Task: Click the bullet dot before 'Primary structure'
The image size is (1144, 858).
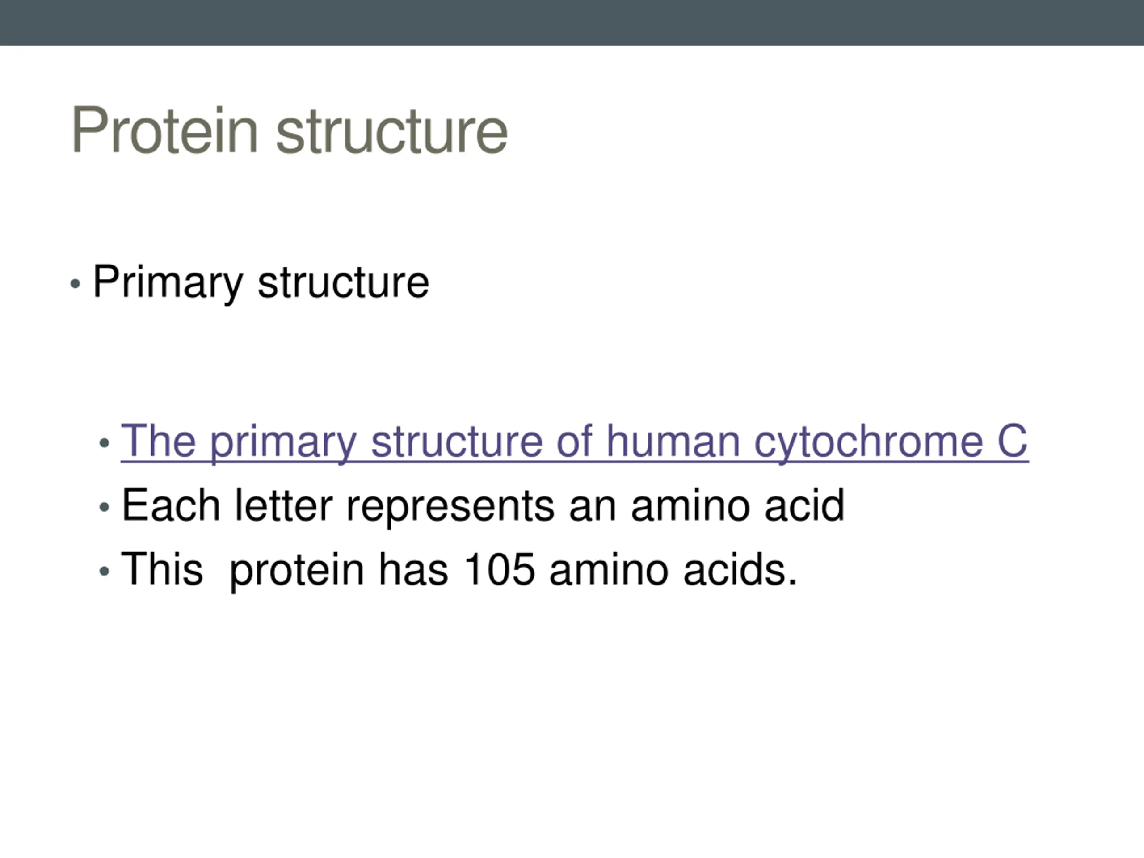Action: tap(76, 283)
